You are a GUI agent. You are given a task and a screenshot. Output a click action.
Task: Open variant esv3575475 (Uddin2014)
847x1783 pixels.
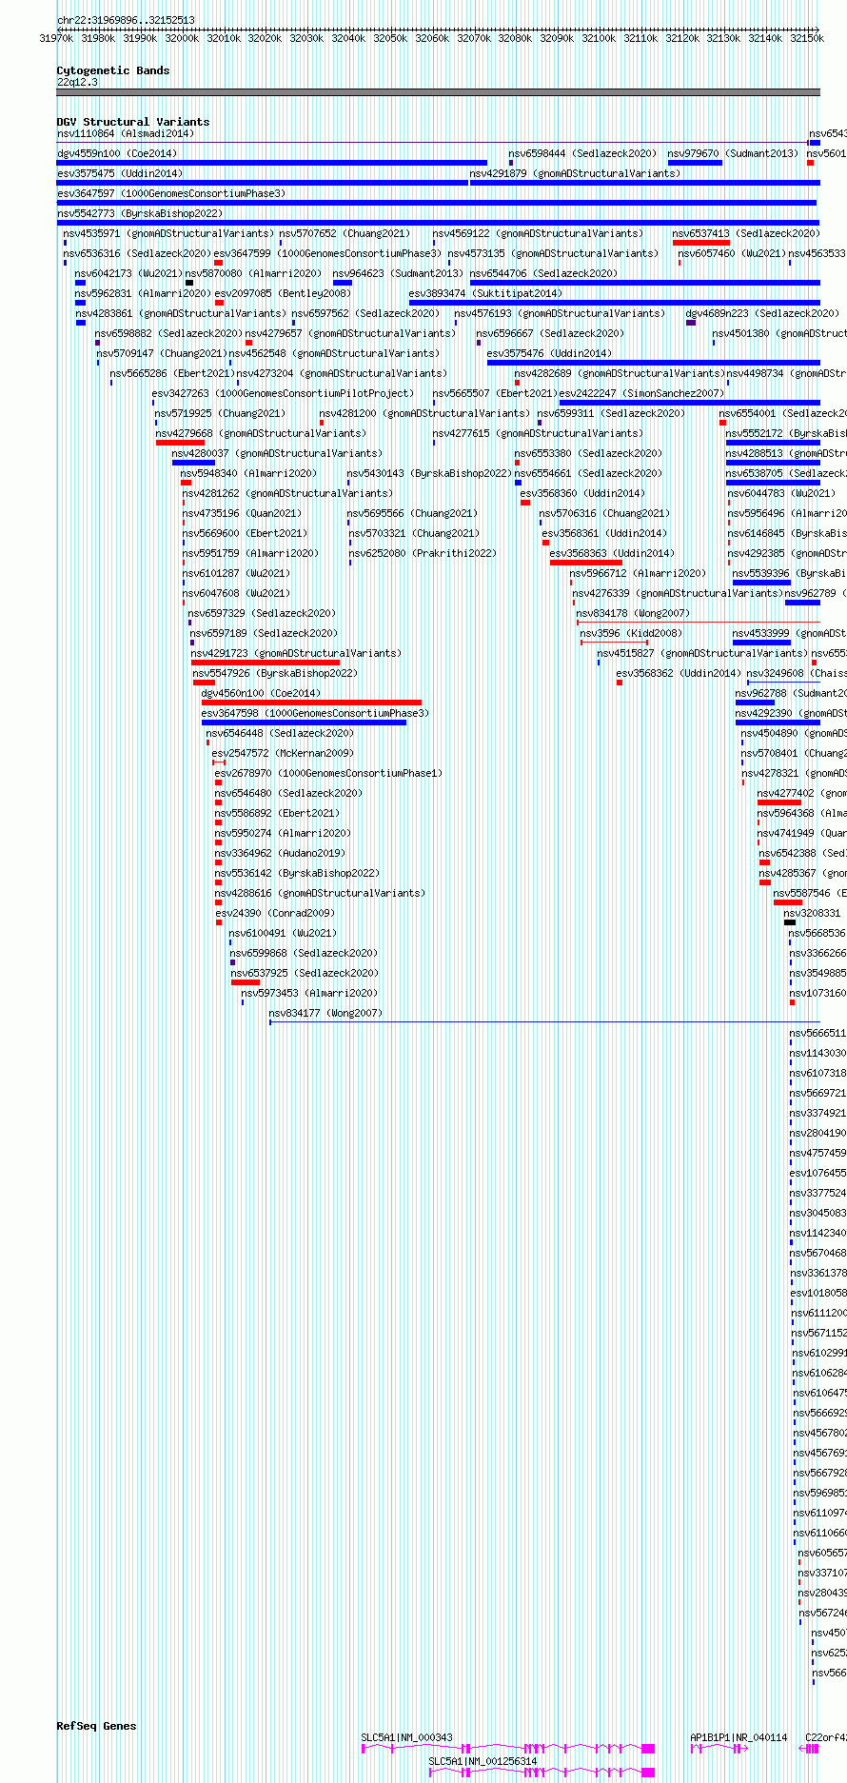120,173
